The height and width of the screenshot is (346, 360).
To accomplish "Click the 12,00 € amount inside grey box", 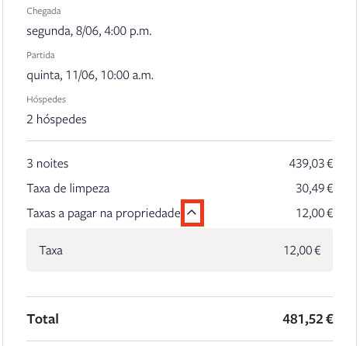I will 302,251.
